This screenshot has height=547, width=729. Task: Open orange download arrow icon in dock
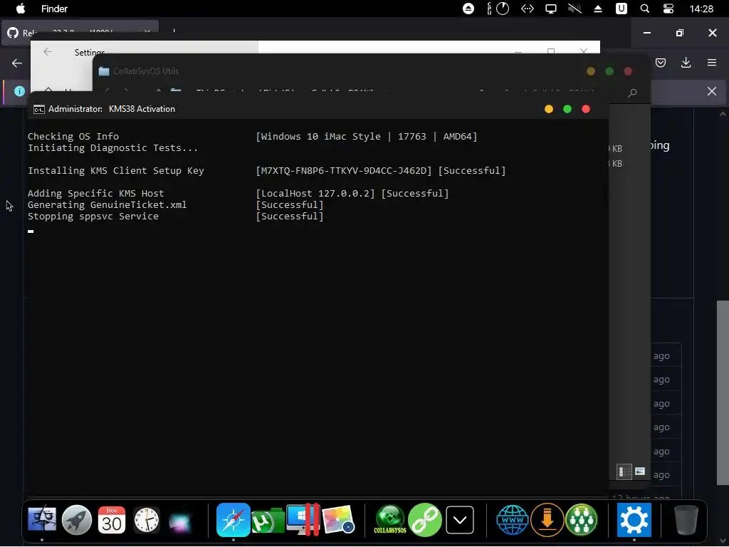(547, 519)
